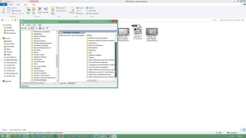Screen dimensions: 246x138
Task: Click Move to icon in Explorer ribbon
Action: 28,11
